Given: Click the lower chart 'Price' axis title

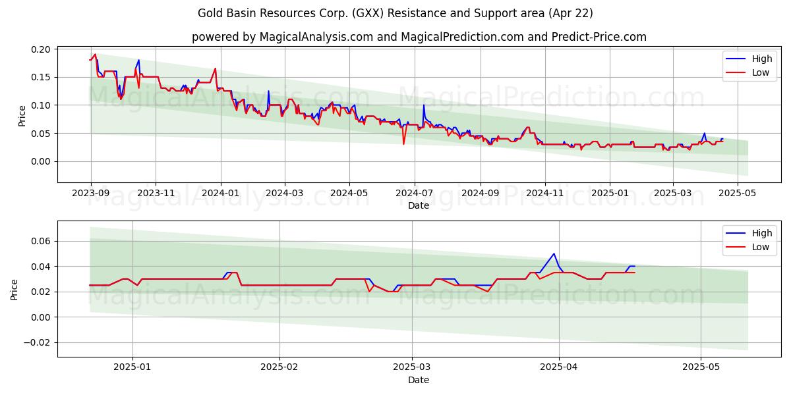Looking at the screenshot, I should point(15,289).
